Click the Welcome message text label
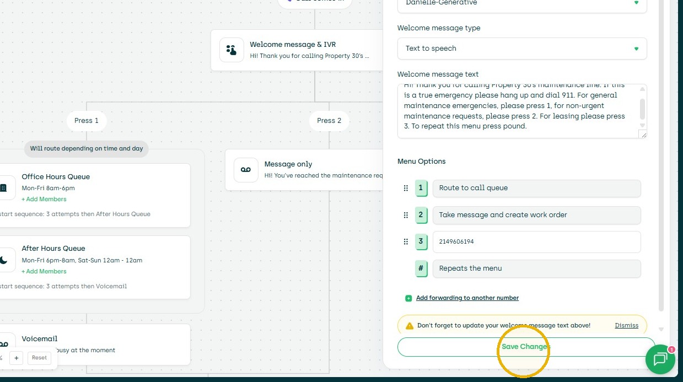Image resolution: width=683 pixels, height=382 pixels. click(438, 74)
